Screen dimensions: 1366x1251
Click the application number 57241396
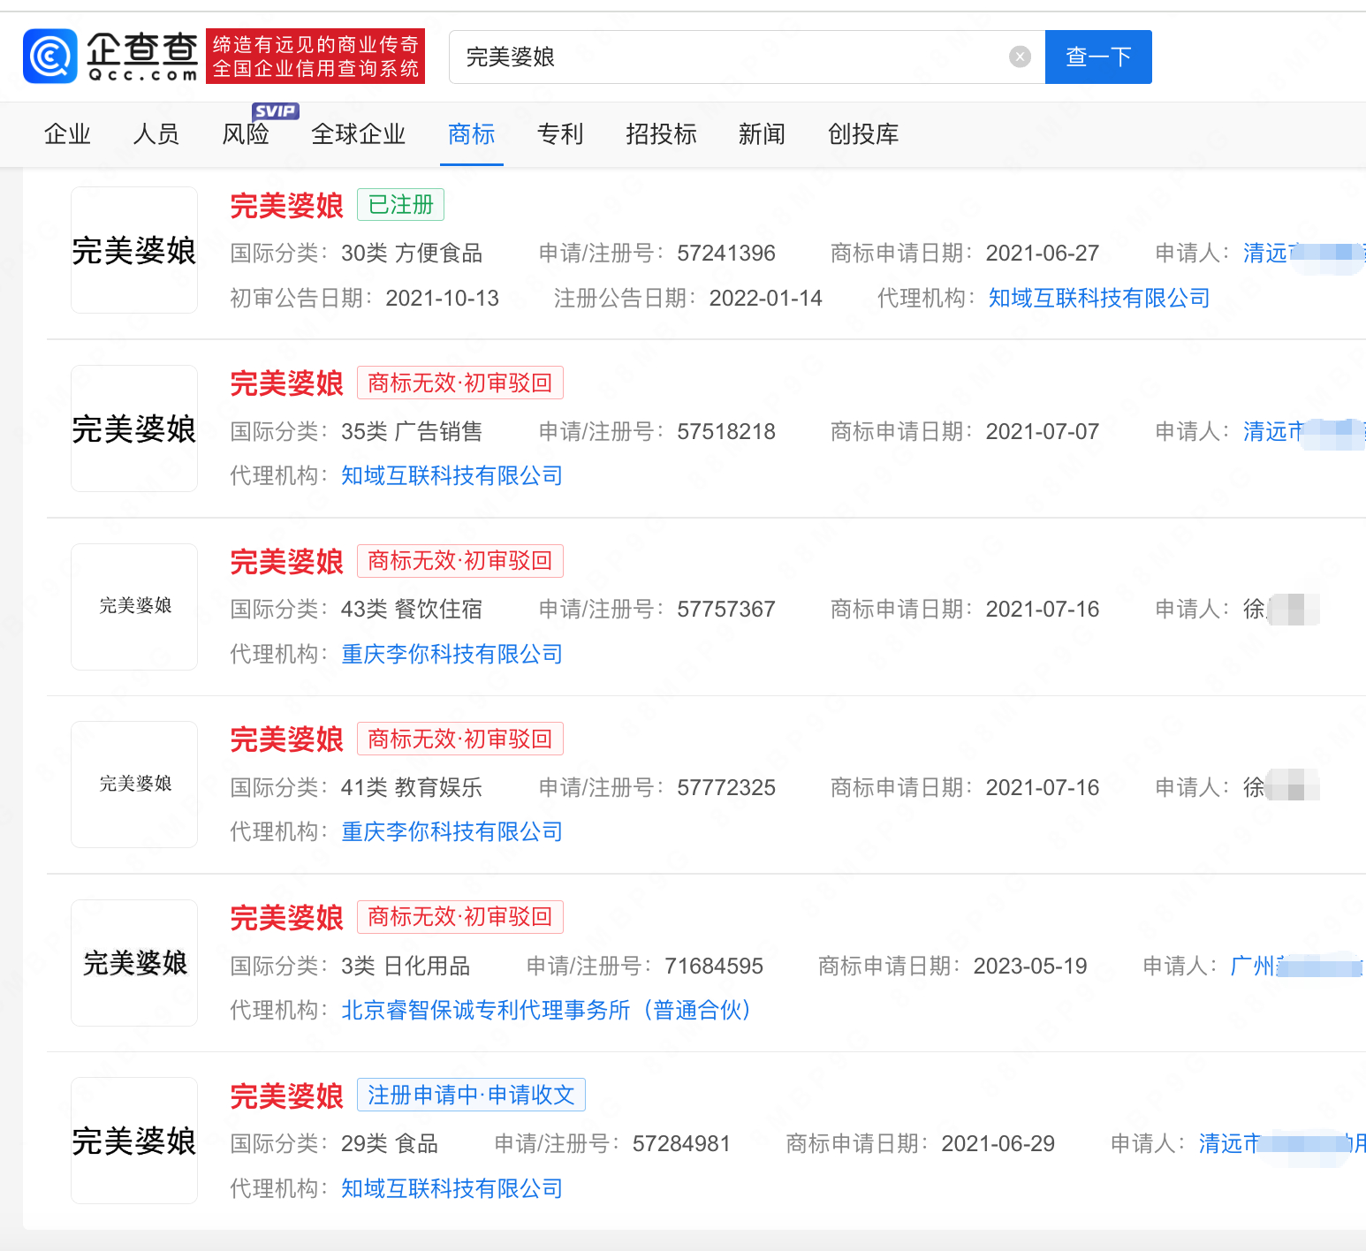[x=726, y=254]
